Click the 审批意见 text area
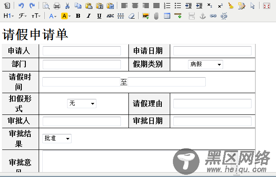276x177 pixels. (140, 161)
